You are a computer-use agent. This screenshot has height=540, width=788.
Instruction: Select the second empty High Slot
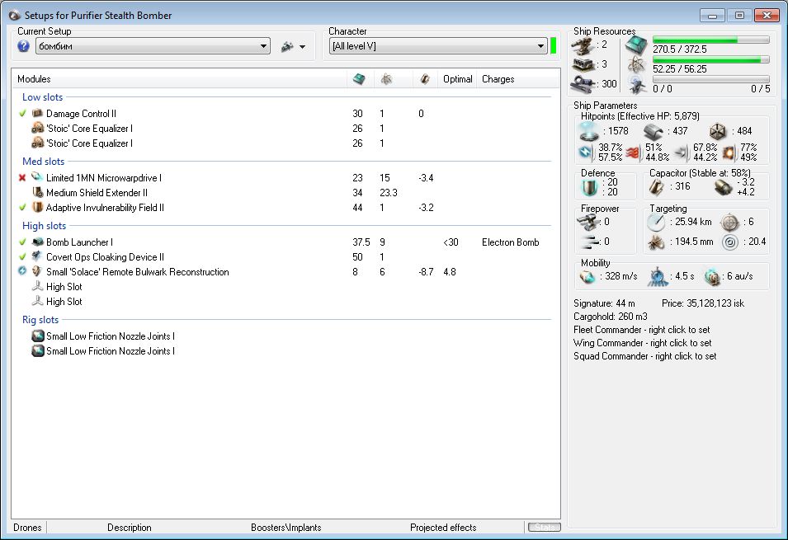[x=285, y=302]
